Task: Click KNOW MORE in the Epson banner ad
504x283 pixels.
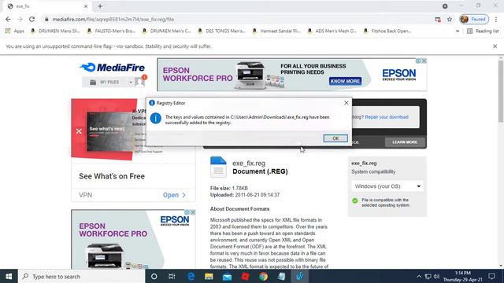Action: pos(345,81)
